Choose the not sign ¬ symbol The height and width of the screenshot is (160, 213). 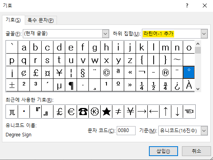(142, 72)
